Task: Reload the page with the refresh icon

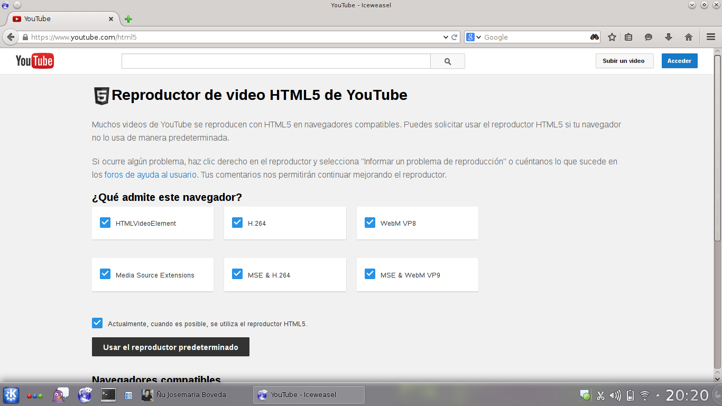Action: click(x=454, y=37)
